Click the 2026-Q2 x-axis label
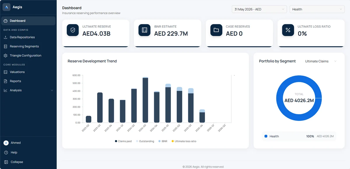The width and height of the screenshot is (350, 169). 222,128
